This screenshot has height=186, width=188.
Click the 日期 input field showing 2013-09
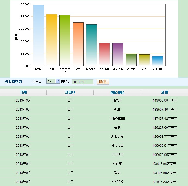(82, 82)
